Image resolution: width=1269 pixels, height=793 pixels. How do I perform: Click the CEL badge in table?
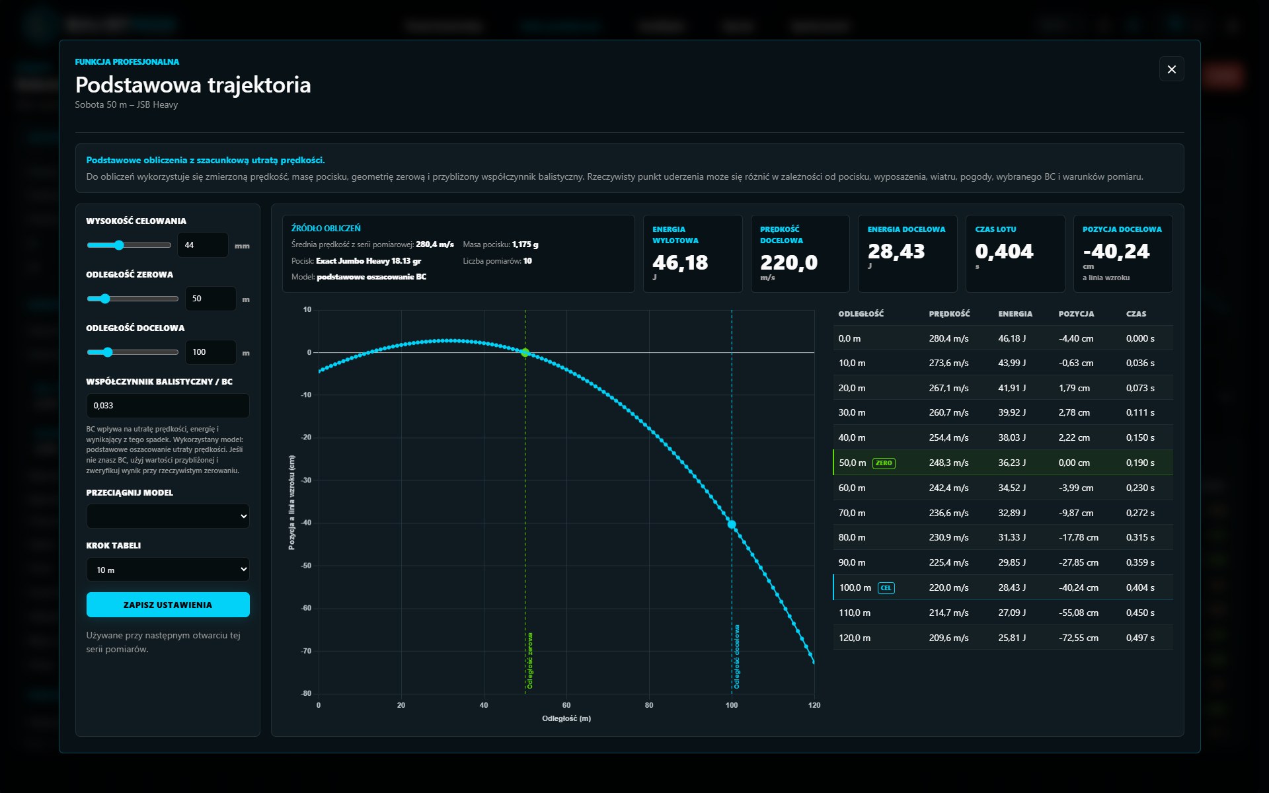point(886,587)
